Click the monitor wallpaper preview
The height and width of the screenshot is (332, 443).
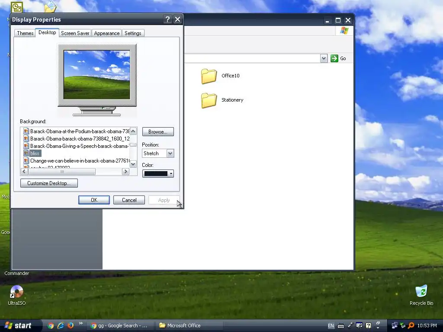[x=97, y=75]
